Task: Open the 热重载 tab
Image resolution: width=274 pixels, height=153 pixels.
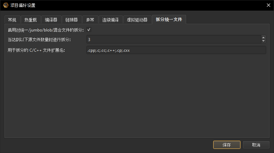Action: click(31, 20)
